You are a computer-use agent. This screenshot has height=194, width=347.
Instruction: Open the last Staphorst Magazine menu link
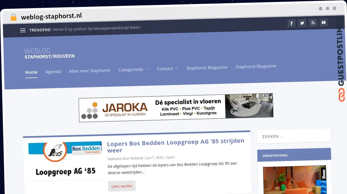(x=256, y=66)
